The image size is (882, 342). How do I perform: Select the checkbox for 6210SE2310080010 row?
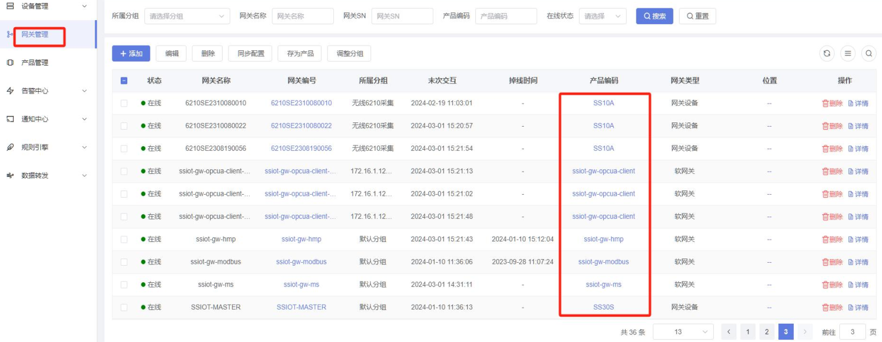click(124, 103)
